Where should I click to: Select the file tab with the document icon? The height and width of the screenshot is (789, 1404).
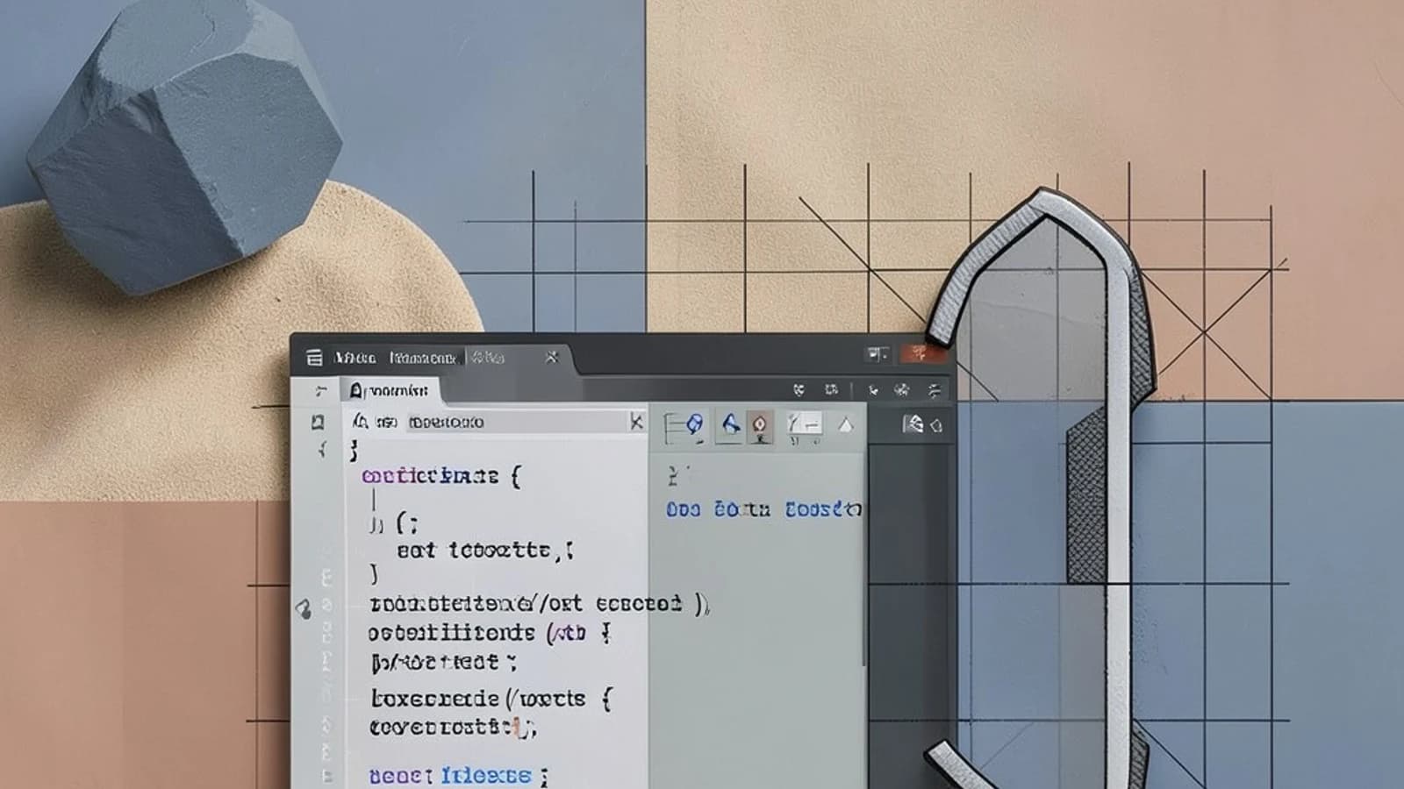[x=390, y=390]
